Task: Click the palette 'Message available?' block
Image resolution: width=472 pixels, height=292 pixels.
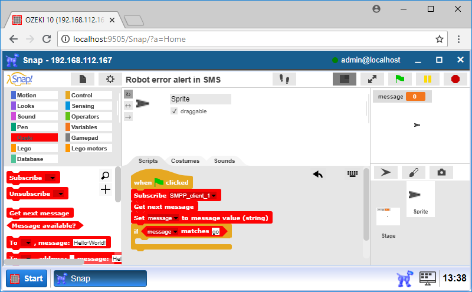Action: point(45,225)
